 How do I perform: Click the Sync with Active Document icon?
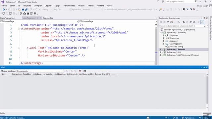184,22
